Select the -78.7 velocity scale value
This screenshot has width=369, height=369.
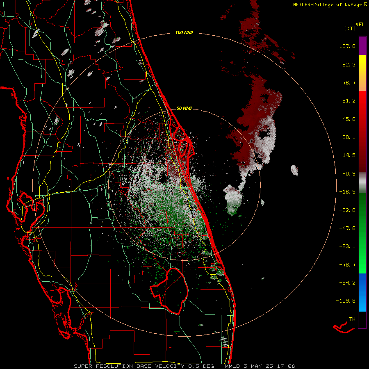(347, 265)
